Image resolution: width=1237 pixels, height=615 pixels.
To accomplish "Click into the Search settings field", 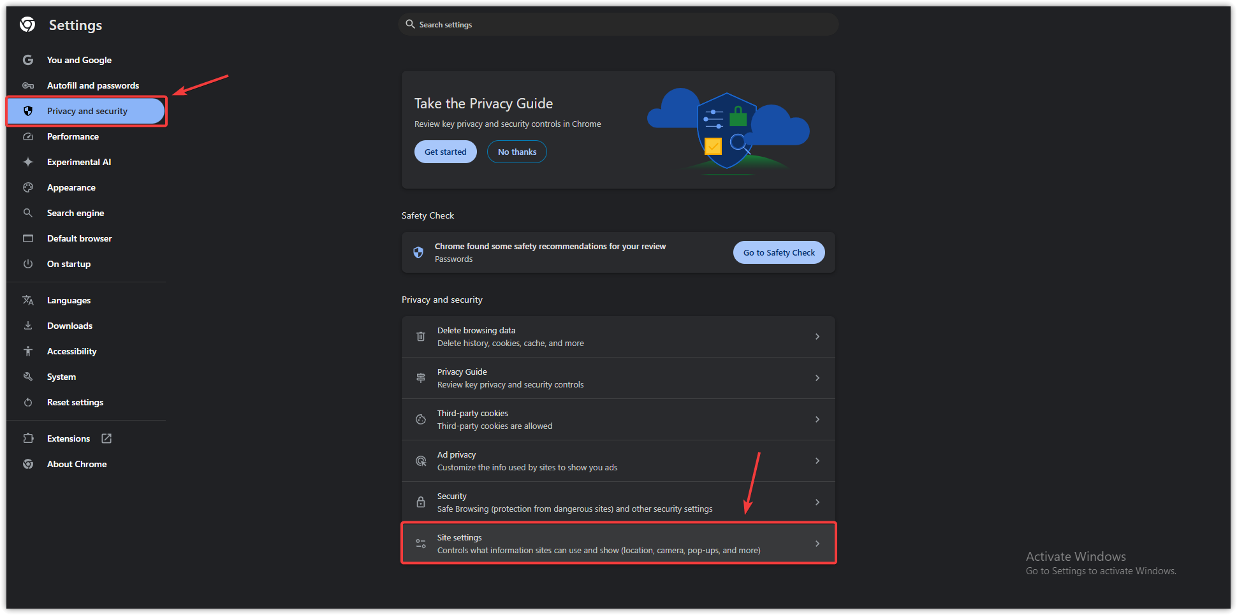I will click(x=618, y=24).
